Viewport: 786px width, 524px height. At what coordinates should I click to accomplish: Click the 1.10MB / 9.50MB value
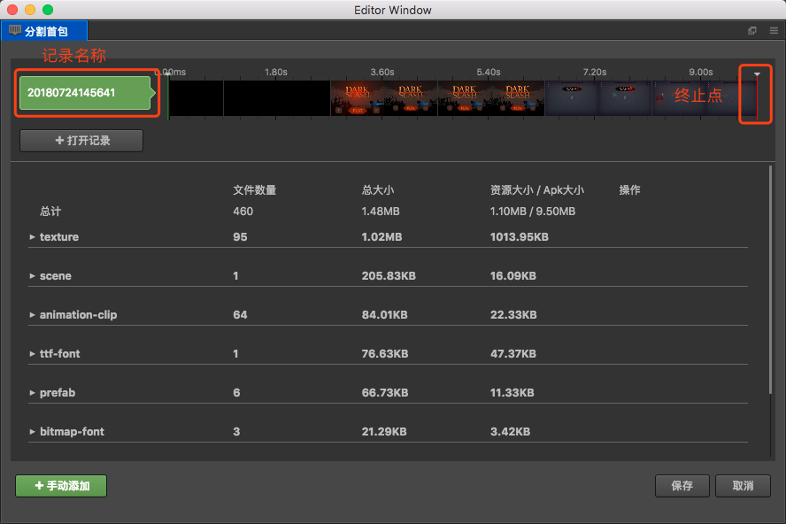tap(532, 211)
